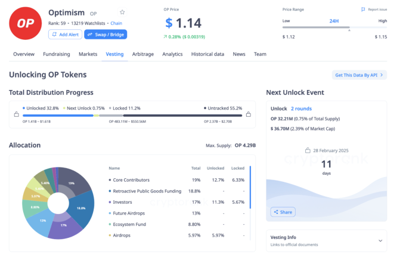Click the 18.8% blue pie chart slice
The width and height of the screenshot is (406, 270).
click(82, 209)
